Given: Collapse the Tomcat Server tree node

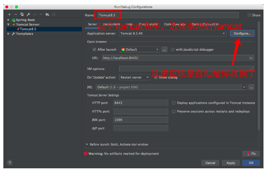Looking at the screenshot, I should pyautogui.click(x=8, y=25).
